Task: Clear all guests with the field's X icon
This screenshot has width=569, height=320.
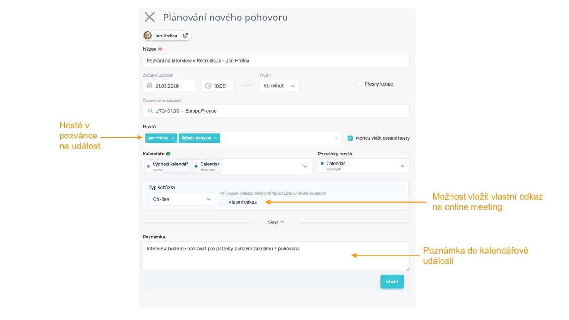Action: click(336, 138)
